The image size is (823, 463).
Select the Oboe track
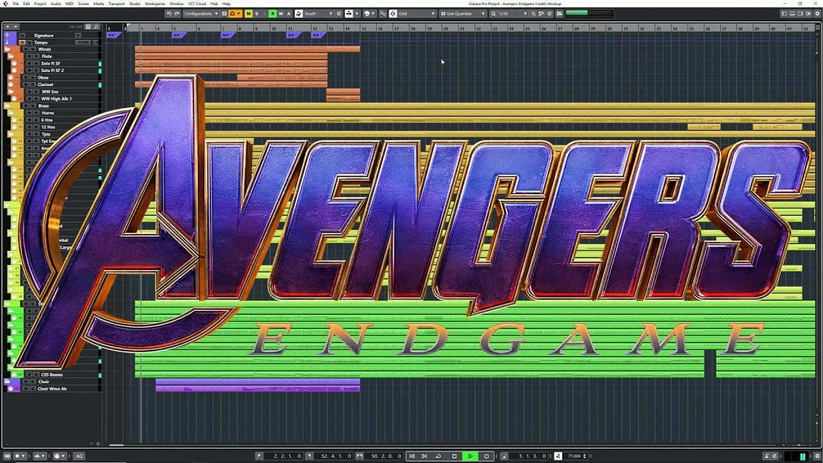43,78
